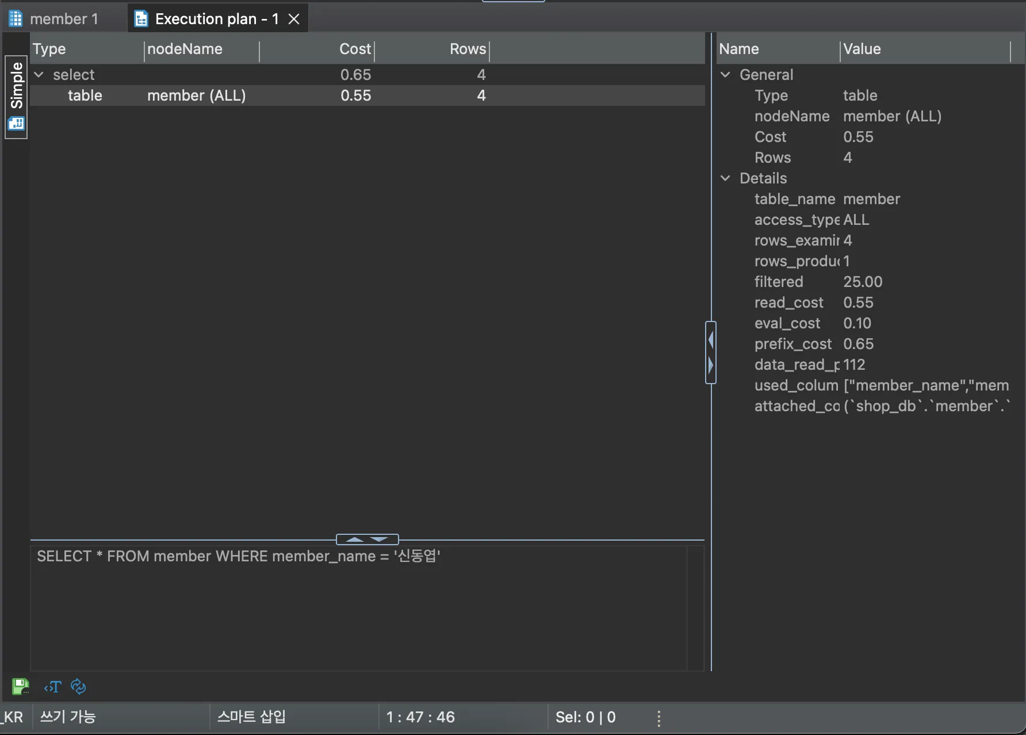
Task: Click the Value column header in properties
Action: (x=925, y=49)
